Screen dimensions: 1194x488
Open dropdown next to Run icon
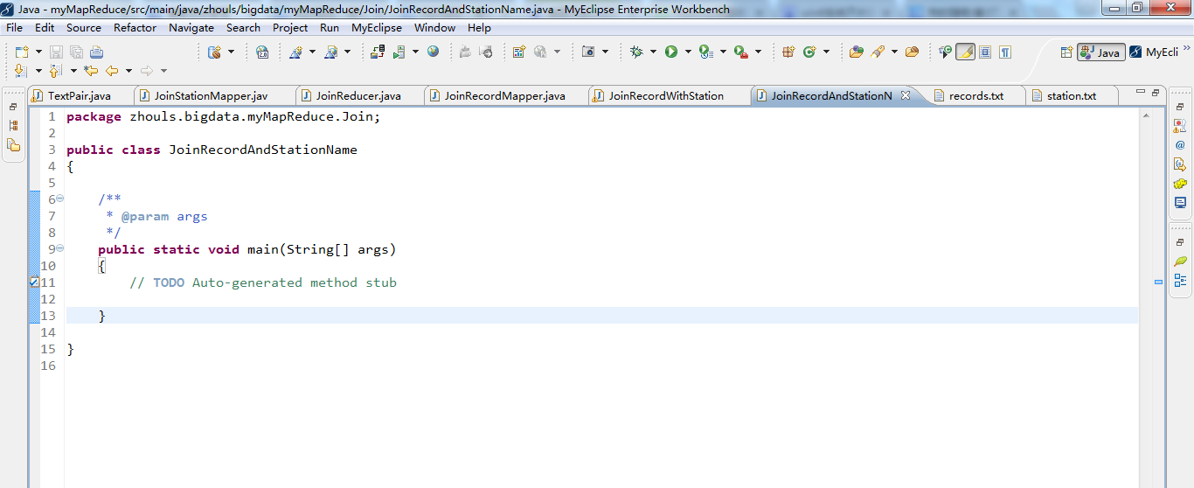click(688, 52)
